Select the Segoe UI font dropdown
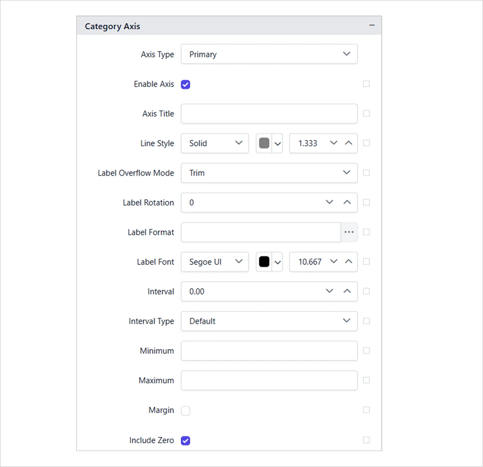The image size is (483, 467). (215, 262)
